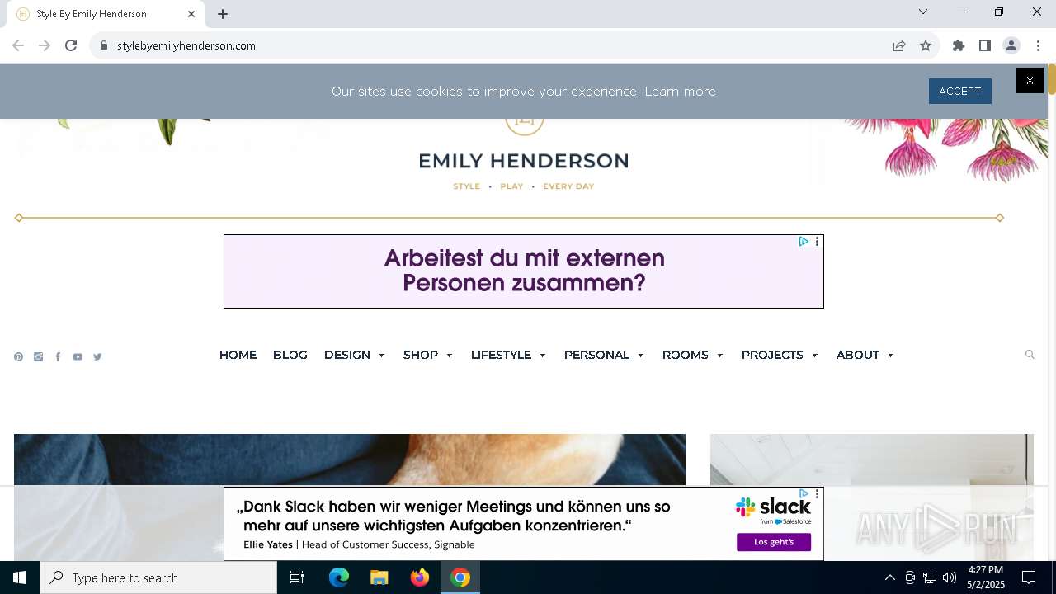Open the ABOUT nav item
Viewport: 1056px width, 594px height.
pyautogui.click(x=858, y=355)
